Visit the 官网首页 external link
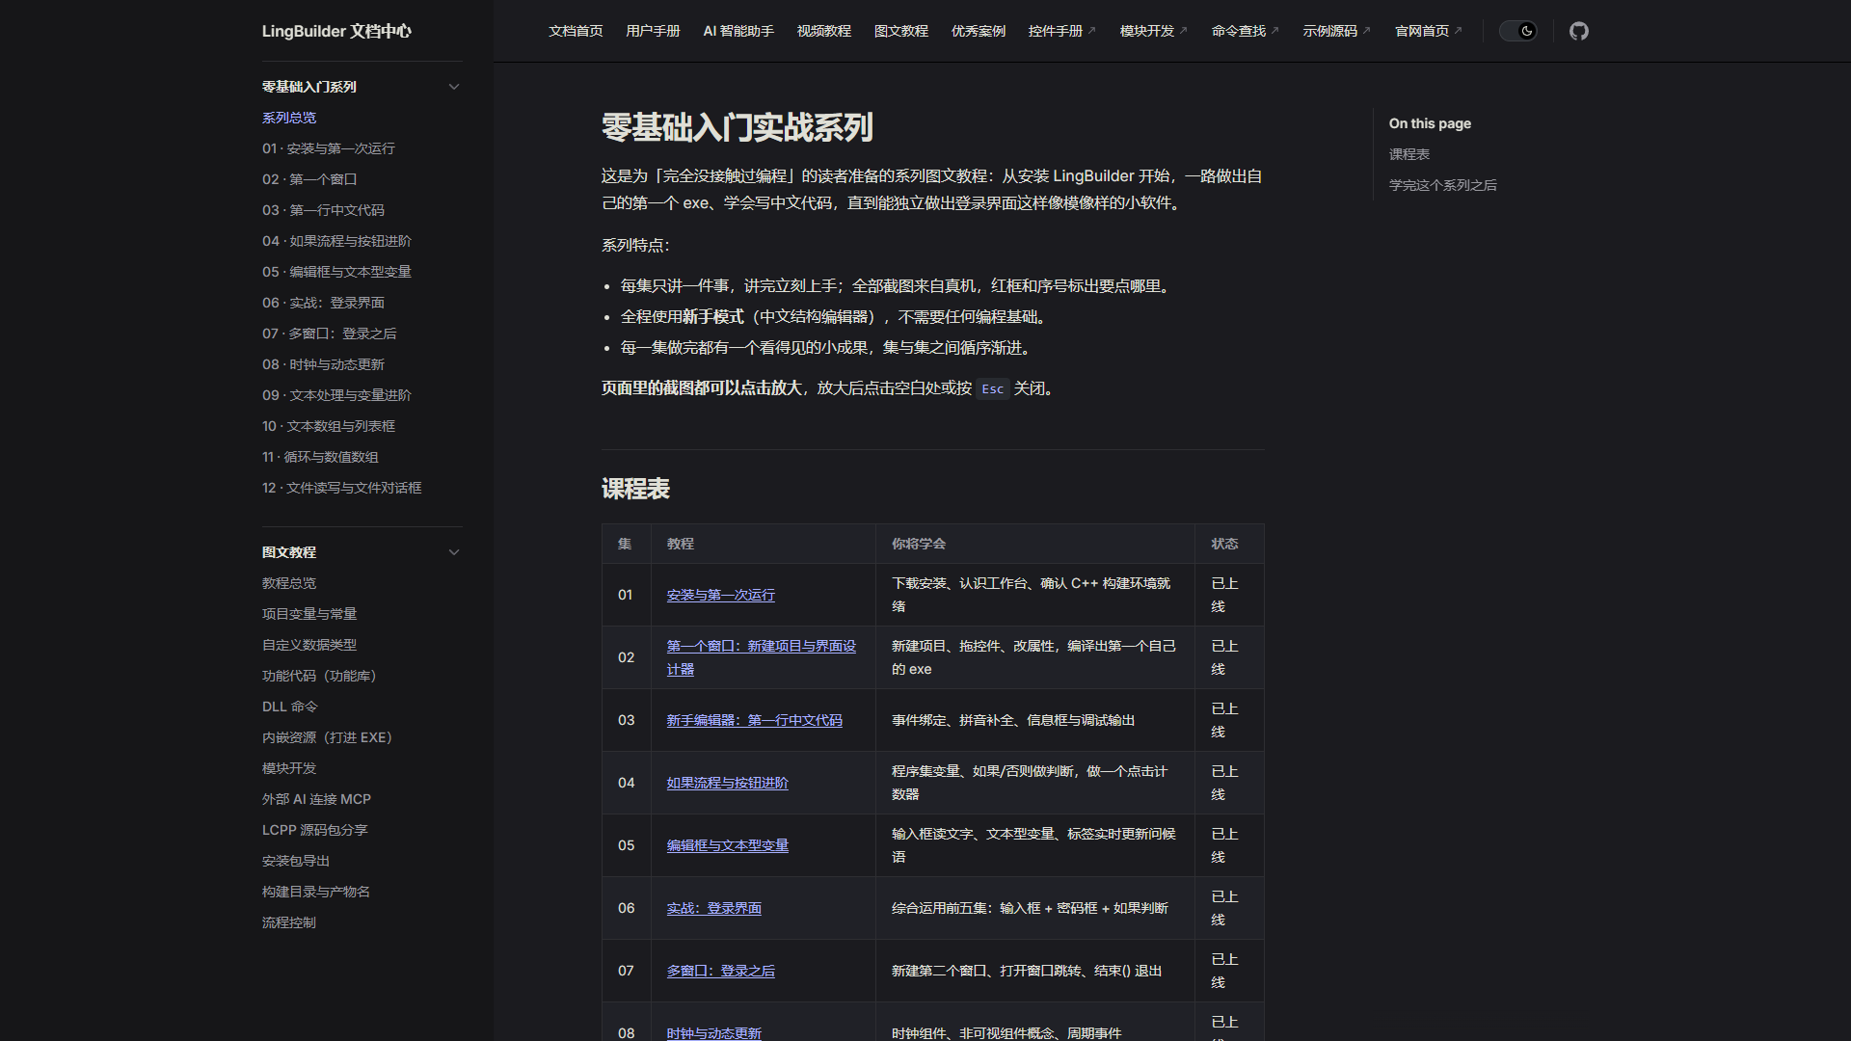Image resolution: width=1851 pixels, height=1041 pixels. point(1429,31)
